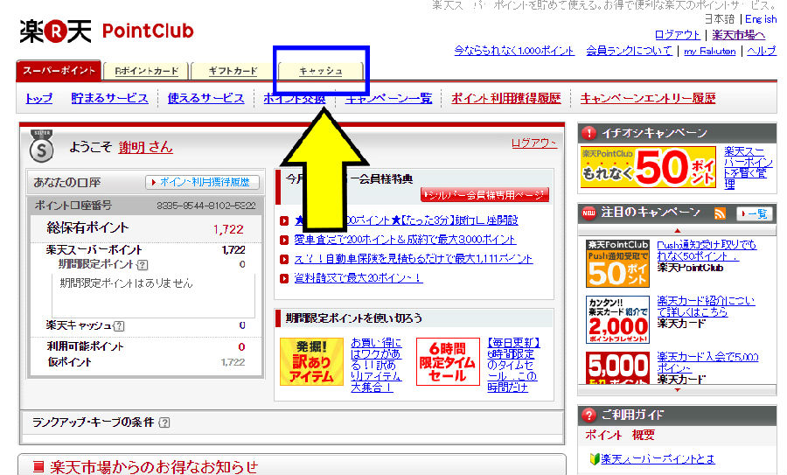Open the 50ポイント campaign banner
The height and width of the screenshot is (475, 787).
(648, 167)
